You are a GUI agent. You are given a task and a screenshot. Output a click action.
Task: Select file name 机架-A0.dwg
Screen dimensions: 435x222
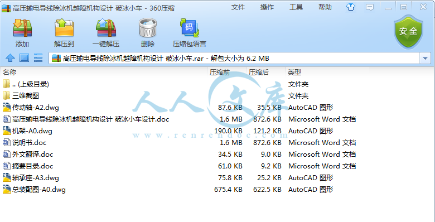(x=32, y=131)
